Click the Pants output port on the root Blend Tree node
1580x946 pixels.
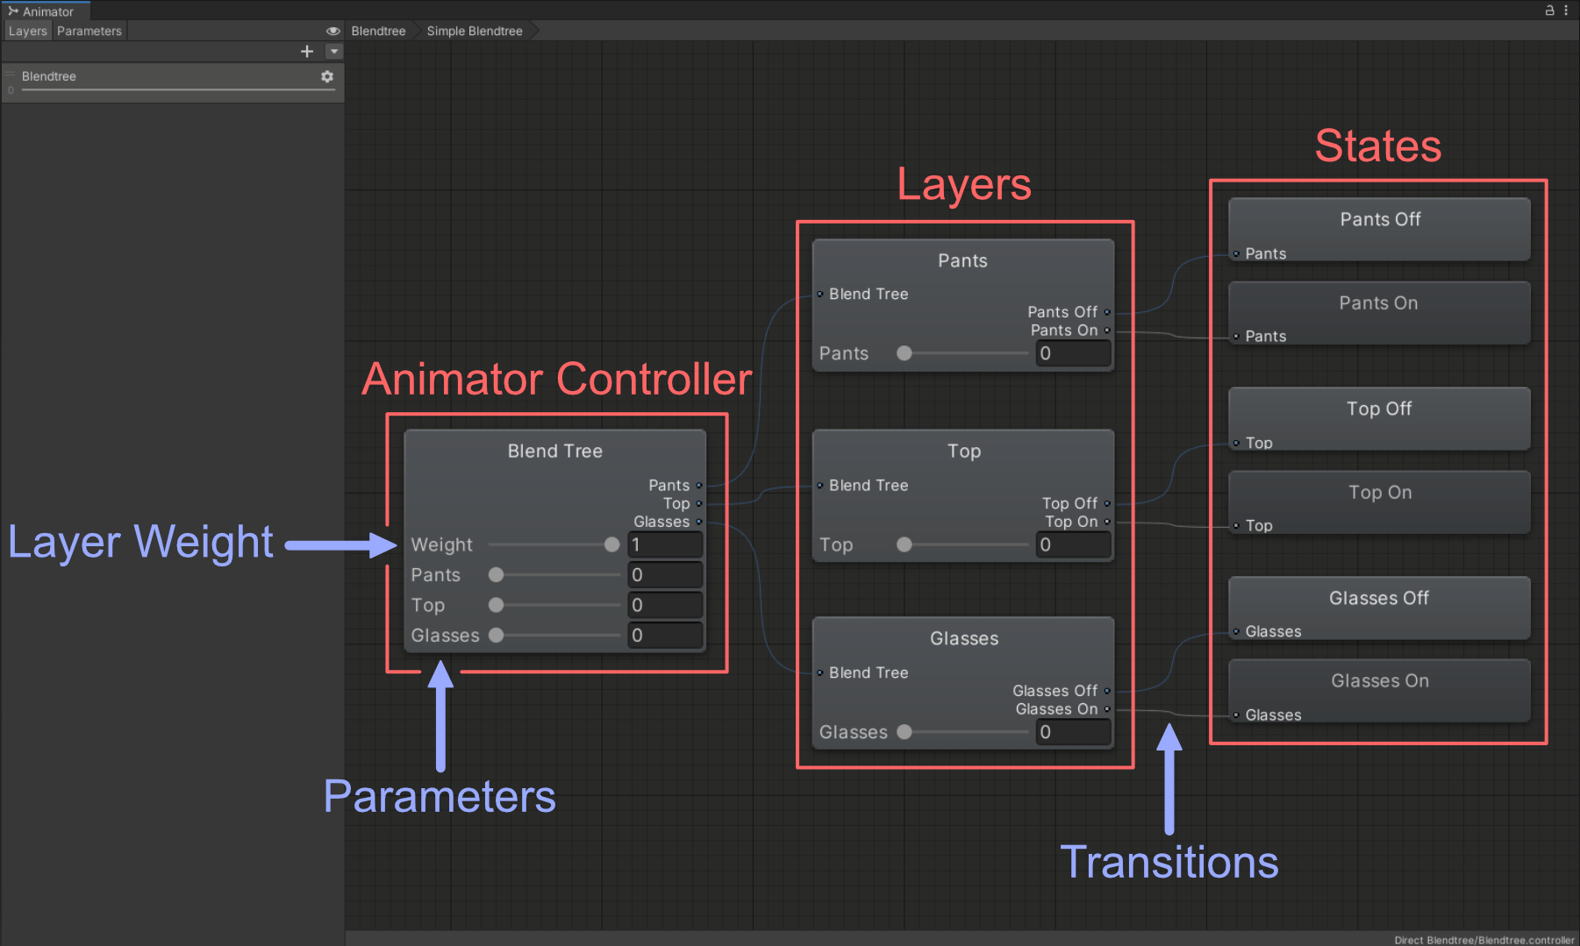[x=699, y=485]
